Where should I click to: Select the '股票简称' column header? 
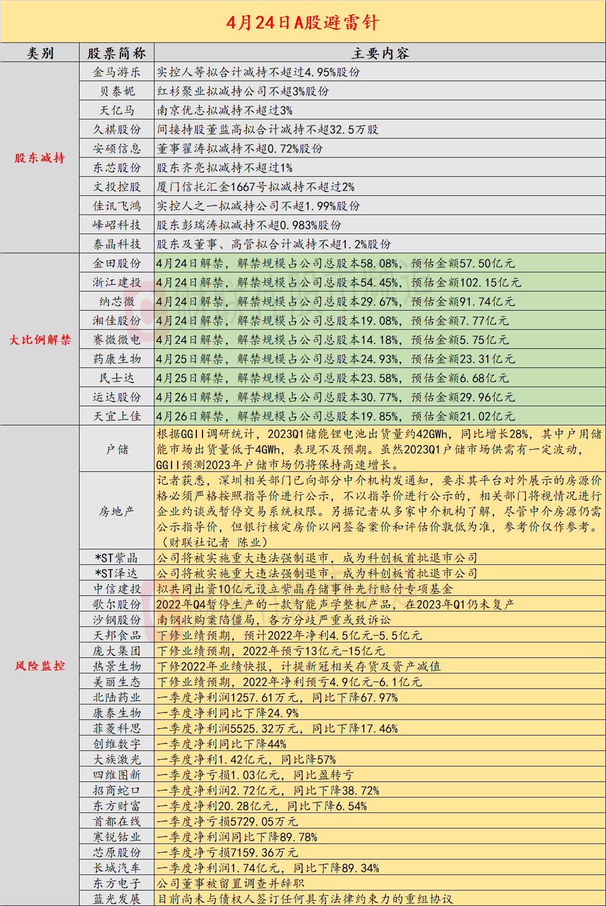[117, 53]
